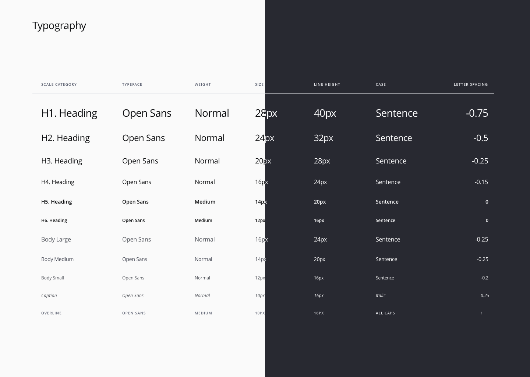Select the -0.75 letter spacing value
530x377 pixels.
tap(477, 113)
